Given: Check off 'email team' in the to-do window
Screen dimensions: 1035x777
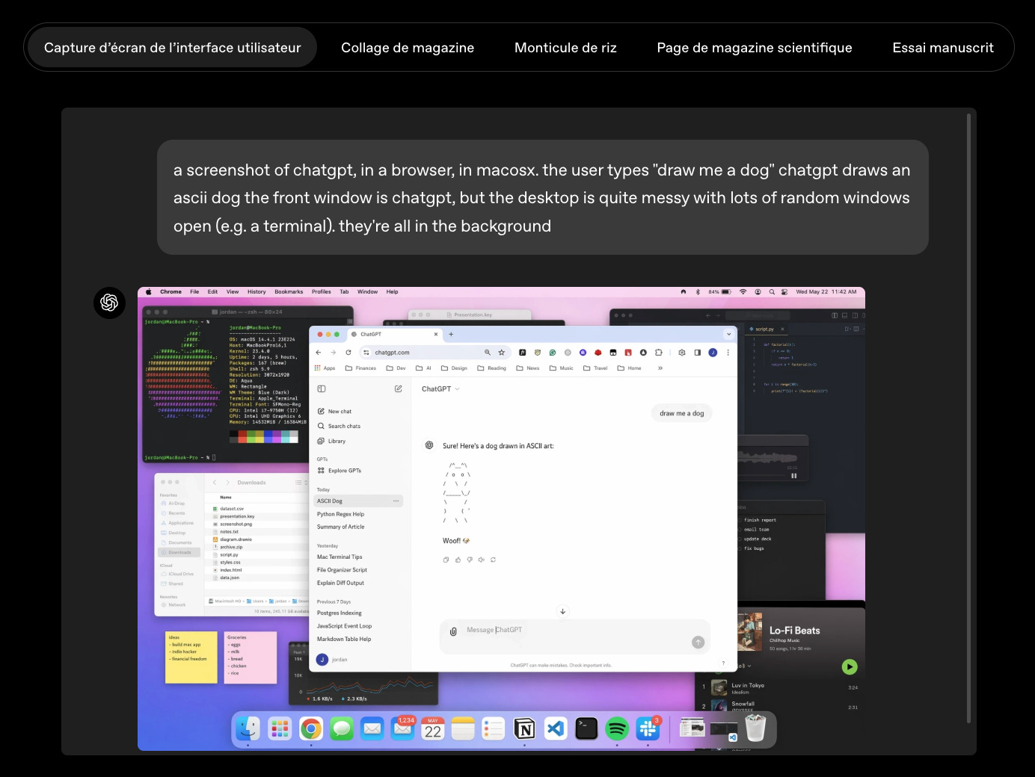Looking at the screenshot, I should (x=740, y=530).
